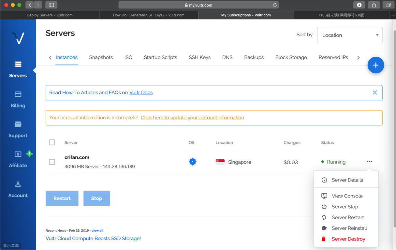Screen dimensions: 396x250
Task: Switch to the ISO tab
Action: coord(128,57)
